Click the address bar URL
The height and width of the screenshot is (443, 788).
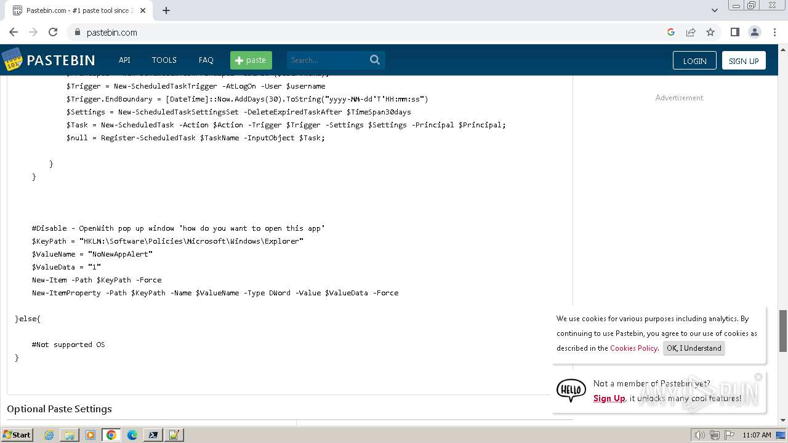[112, 32]
